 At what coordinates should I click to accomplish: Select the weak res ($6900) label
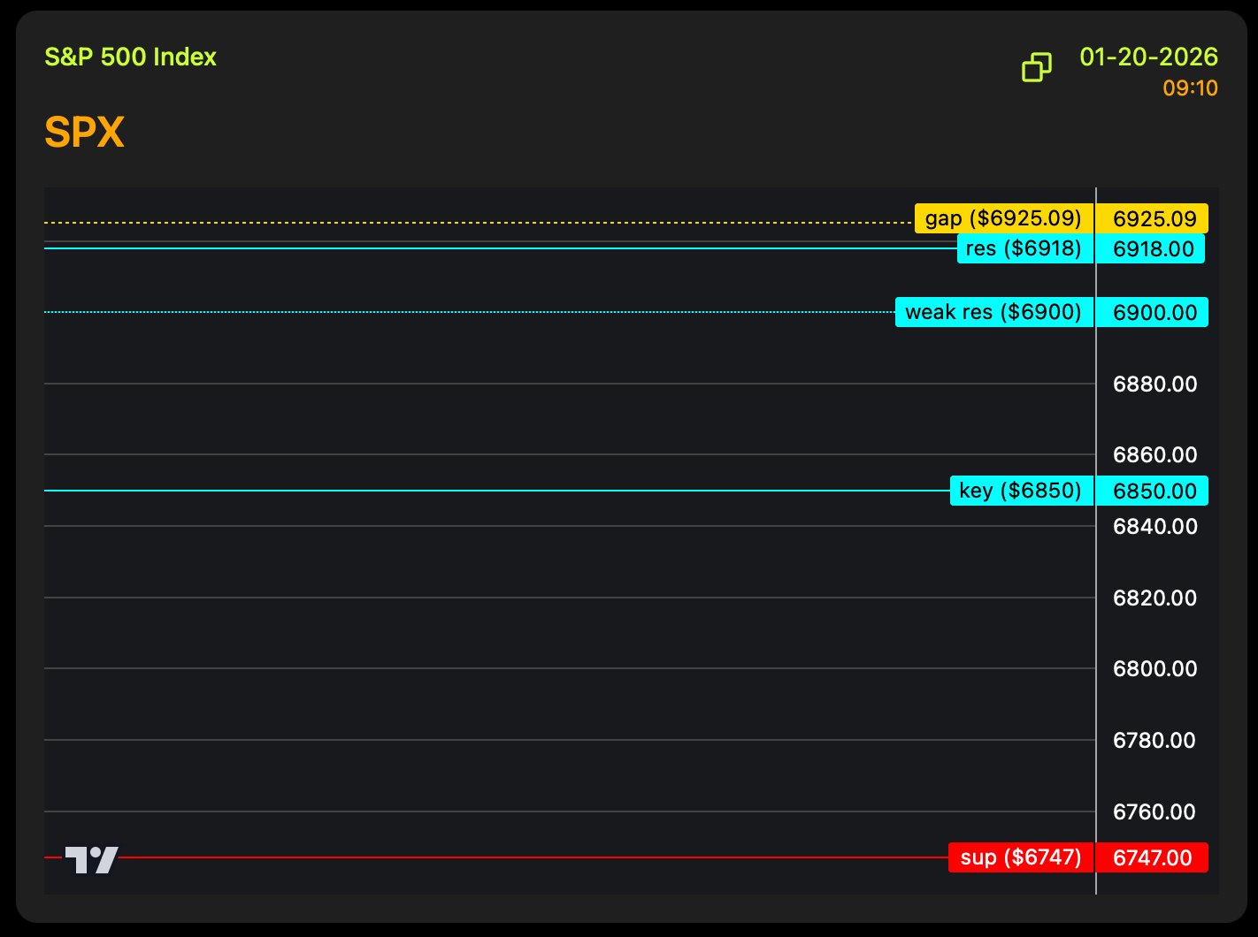coord(993,312)
